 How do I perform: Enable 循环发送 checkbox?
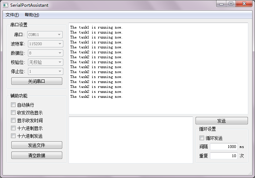[x=202, y=138]
